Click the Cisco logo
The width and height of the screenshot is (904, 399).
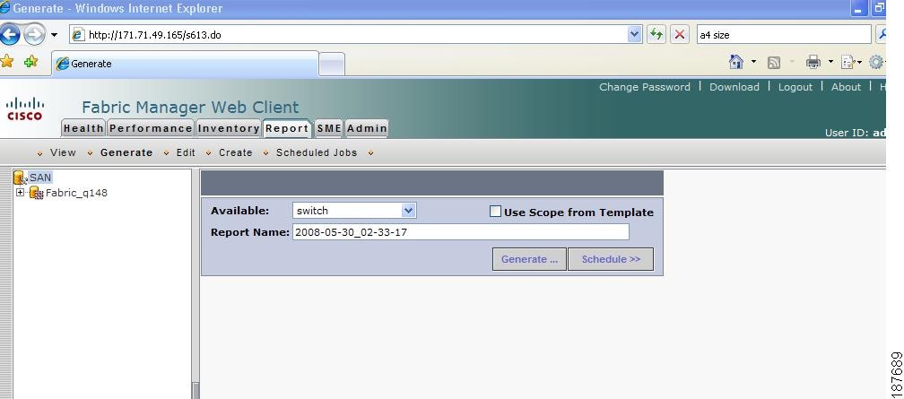[x=25, y=108]
